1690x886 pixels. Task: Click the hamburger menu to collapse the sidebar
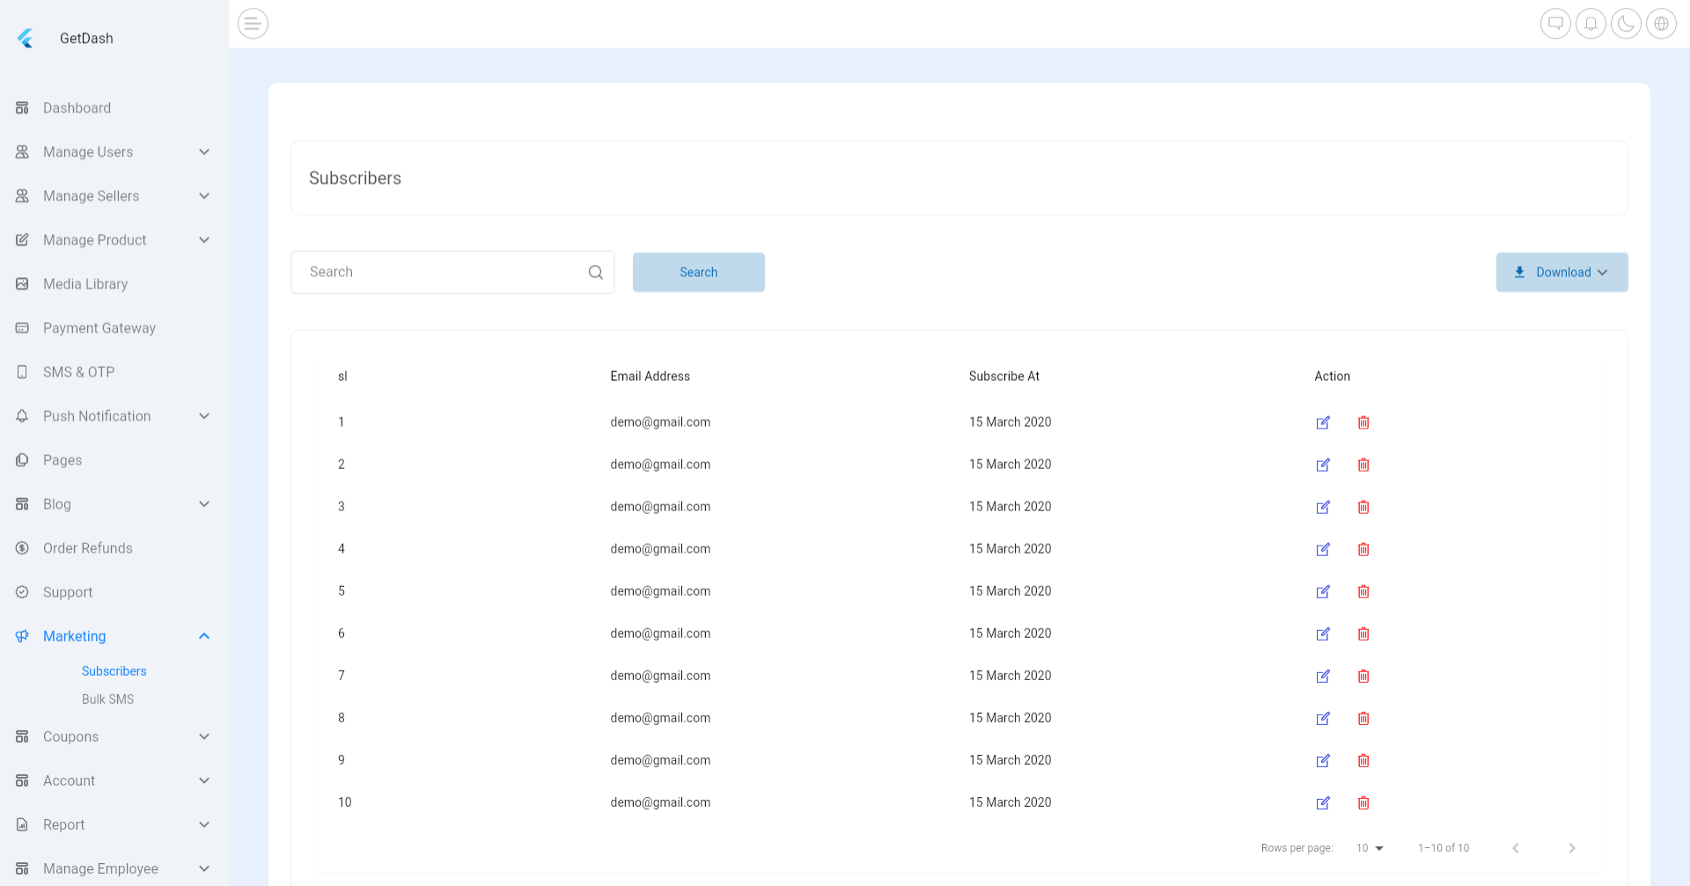click(253, 24)
